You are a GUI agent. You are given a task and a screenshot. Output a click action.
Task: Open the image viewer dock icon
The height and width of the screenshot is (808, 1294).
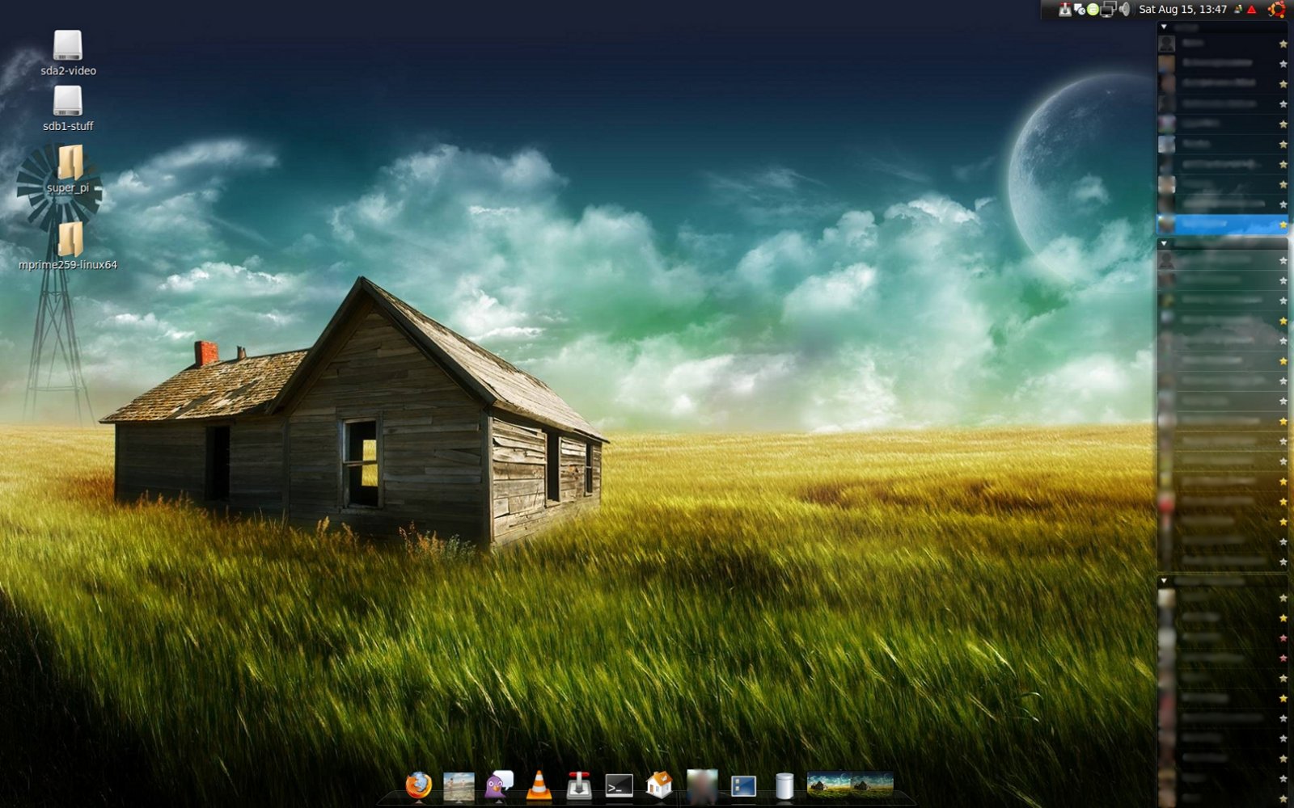[459, 784]
